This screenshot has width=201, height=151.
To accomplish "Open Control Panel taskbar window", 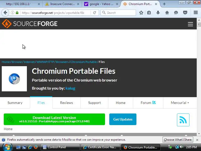I will [x=60, y=147].
